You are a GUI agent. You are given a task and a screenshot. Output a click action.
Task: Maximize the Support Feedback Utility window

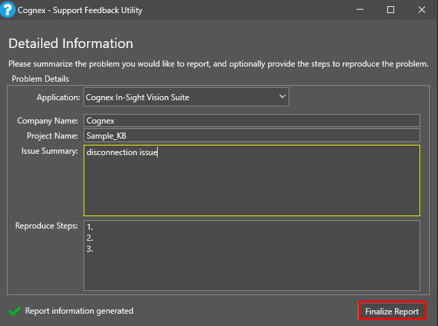coord(390,10)
